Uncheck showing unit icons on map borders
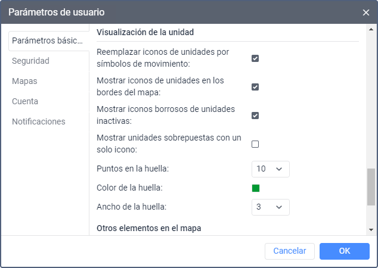Image resolution: width=378 pixels, height=268 pixels. (255, 87)
